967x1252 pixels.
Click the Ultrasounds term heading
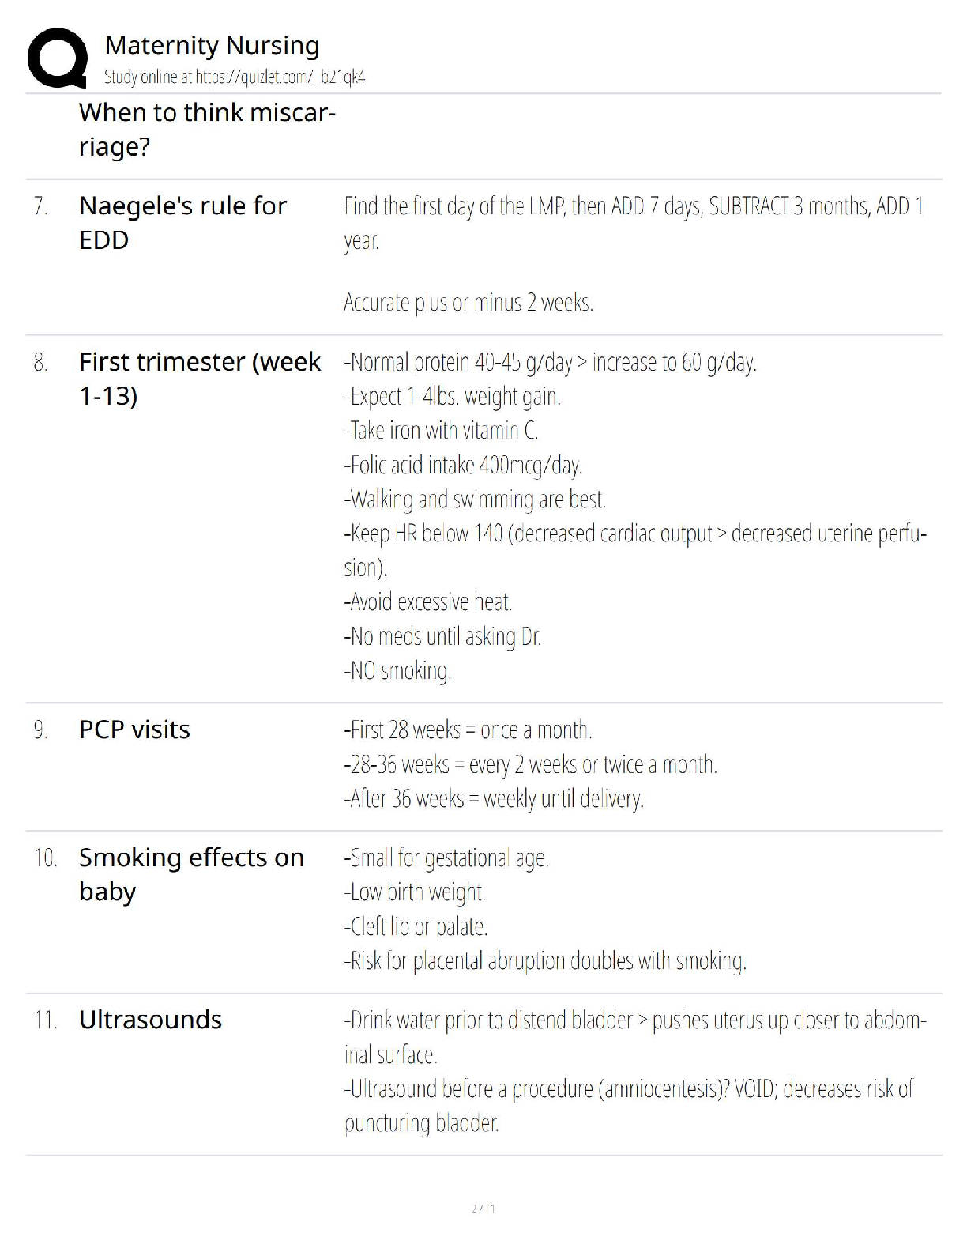tap(150, 1020)
